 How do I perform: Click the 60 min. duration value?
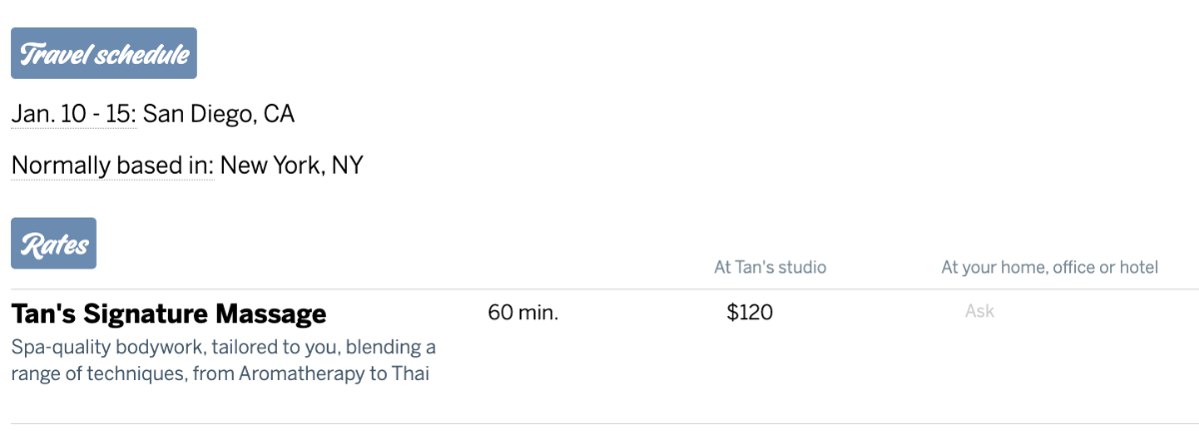click(x=523, y=312)
